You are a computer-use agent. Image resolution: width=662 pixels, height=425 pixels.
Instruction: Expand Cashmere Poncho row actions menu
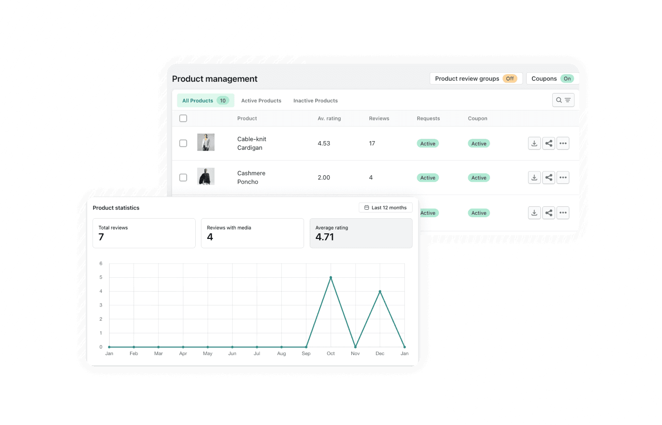(563, 177)
